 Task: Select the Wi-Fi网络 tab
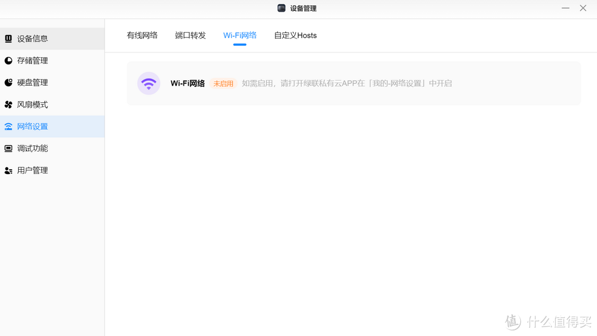coord(240,35)
